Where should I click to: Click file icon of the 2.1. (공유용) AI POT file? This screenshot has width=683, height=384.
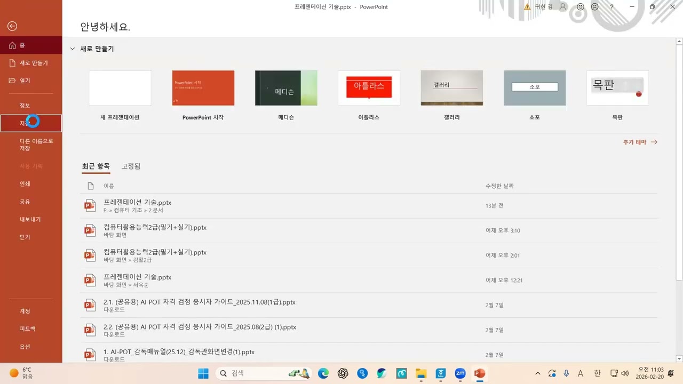90,305
